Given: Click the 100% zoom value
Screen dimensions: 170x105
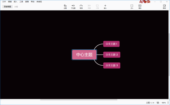Looking at the screenshot, I should [164, 103].
